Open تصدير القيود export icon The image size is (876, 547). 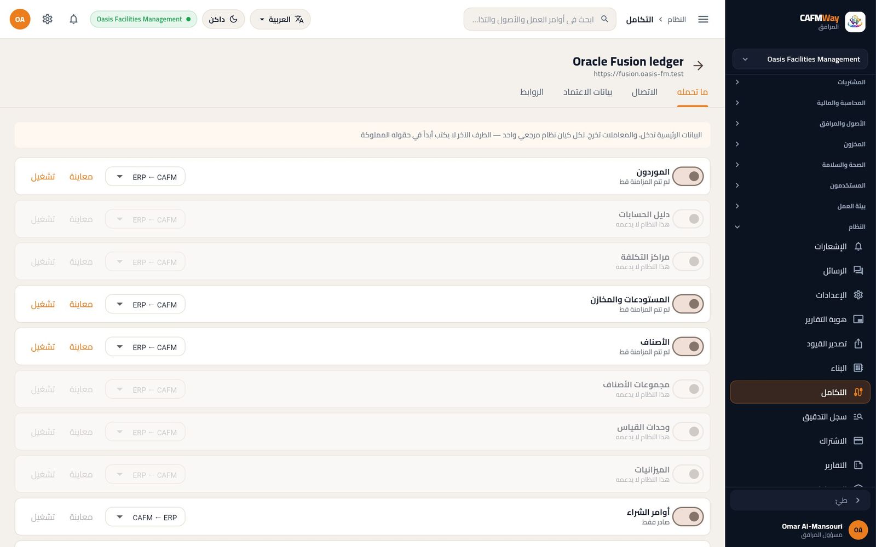858,344
